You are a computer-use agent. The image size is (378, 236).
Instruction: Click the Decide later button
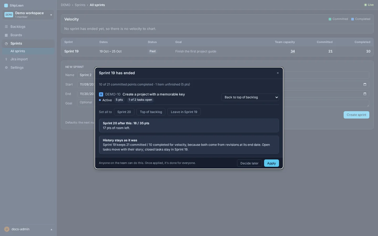pos(249,163)
